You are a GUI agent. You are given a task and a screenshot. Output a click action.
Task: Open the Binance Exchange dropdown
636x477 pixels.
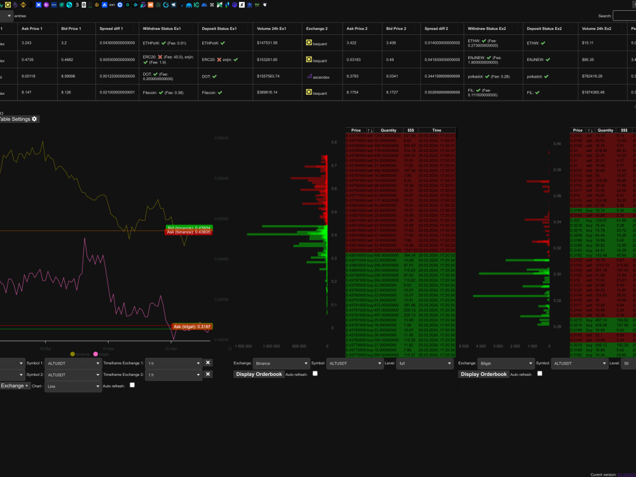[281, 363]
